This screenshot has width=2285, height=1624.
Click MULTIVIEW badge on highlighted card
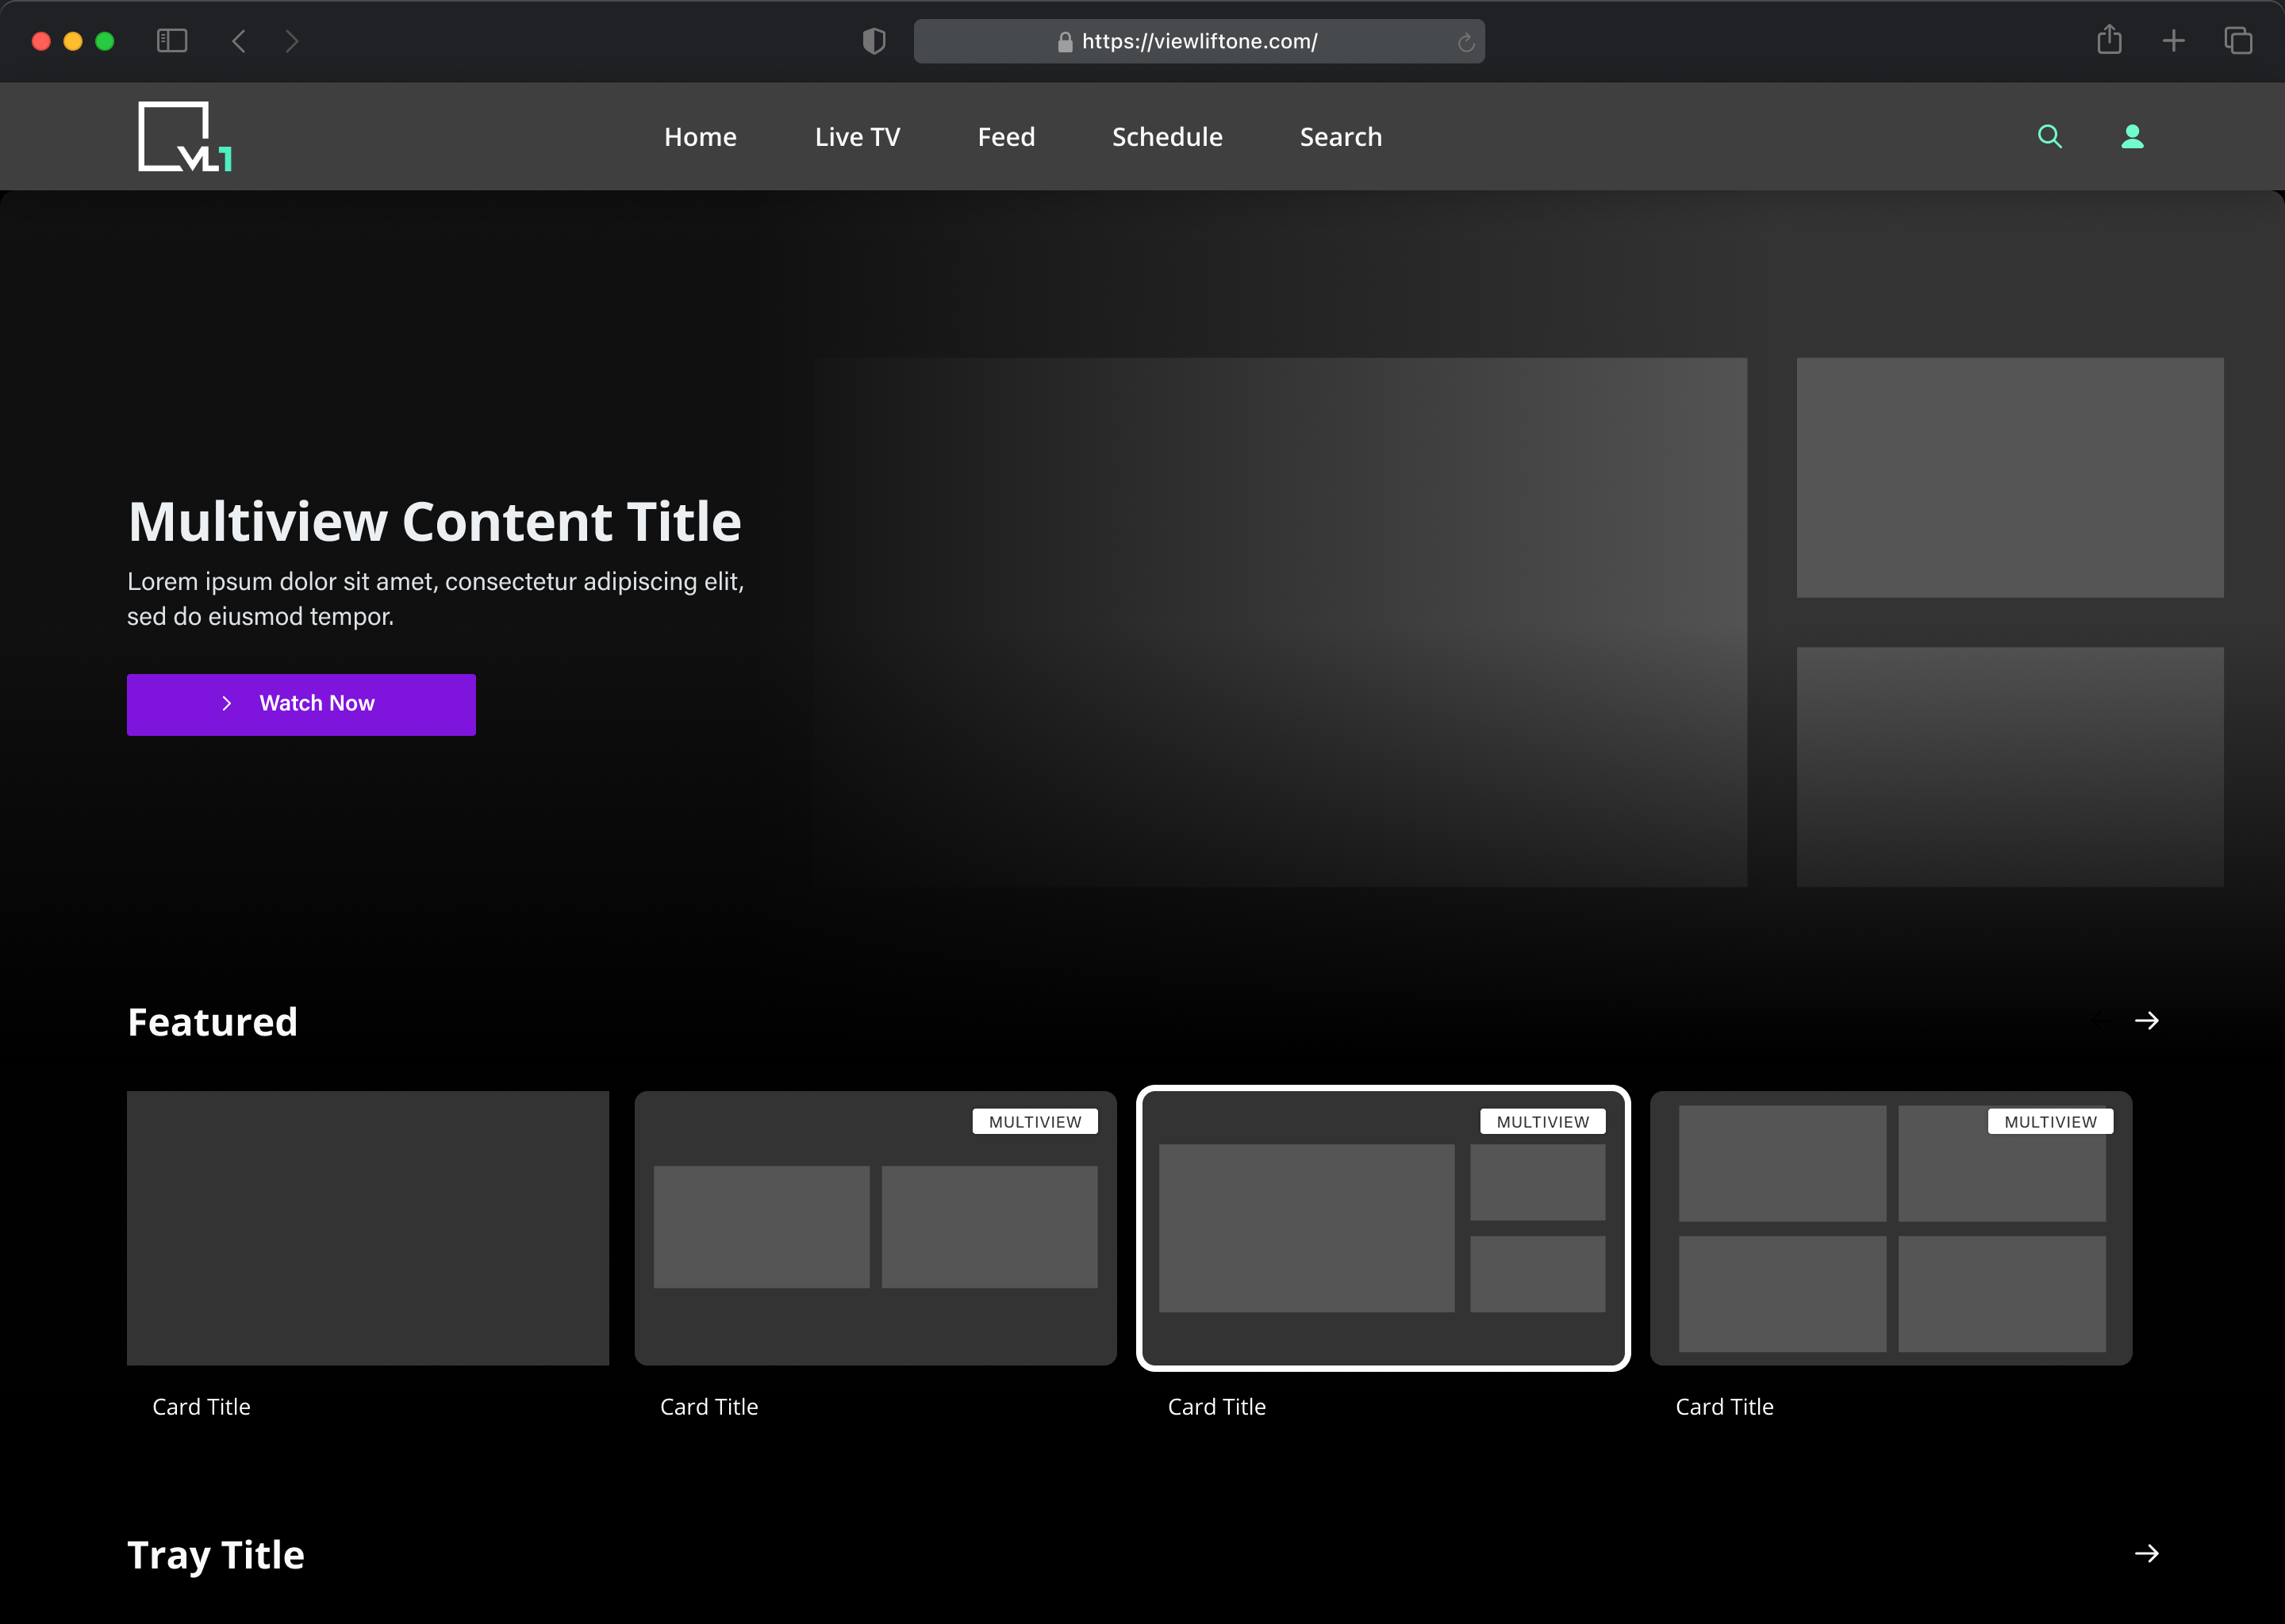tap(1542, 1122)
